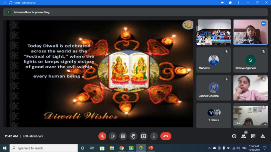Click Windows search box on taskbar
The height and width of the screenshot is (152, 271).
[43, 148]
